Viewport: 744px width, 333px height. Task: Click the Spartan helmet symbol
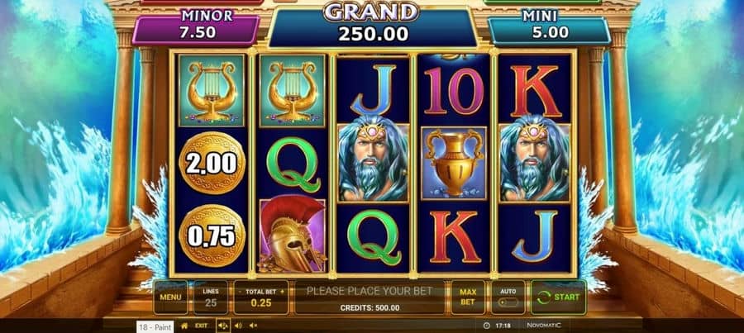tap(293, 235)
